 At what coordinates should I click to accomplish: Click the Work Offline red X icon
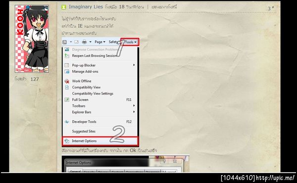pyautogui.click(x=67, y=81)
